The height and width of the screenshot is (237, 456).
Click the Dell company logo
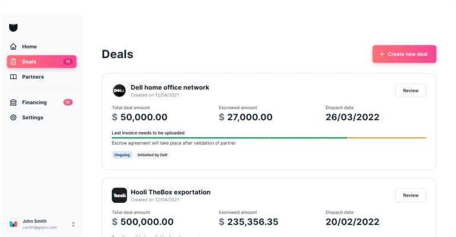pos(119,90)
